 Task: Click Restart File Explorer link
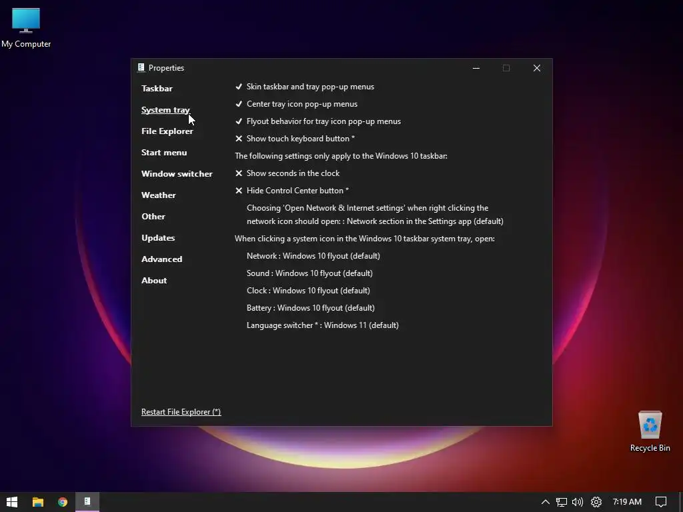coord(181,412)
